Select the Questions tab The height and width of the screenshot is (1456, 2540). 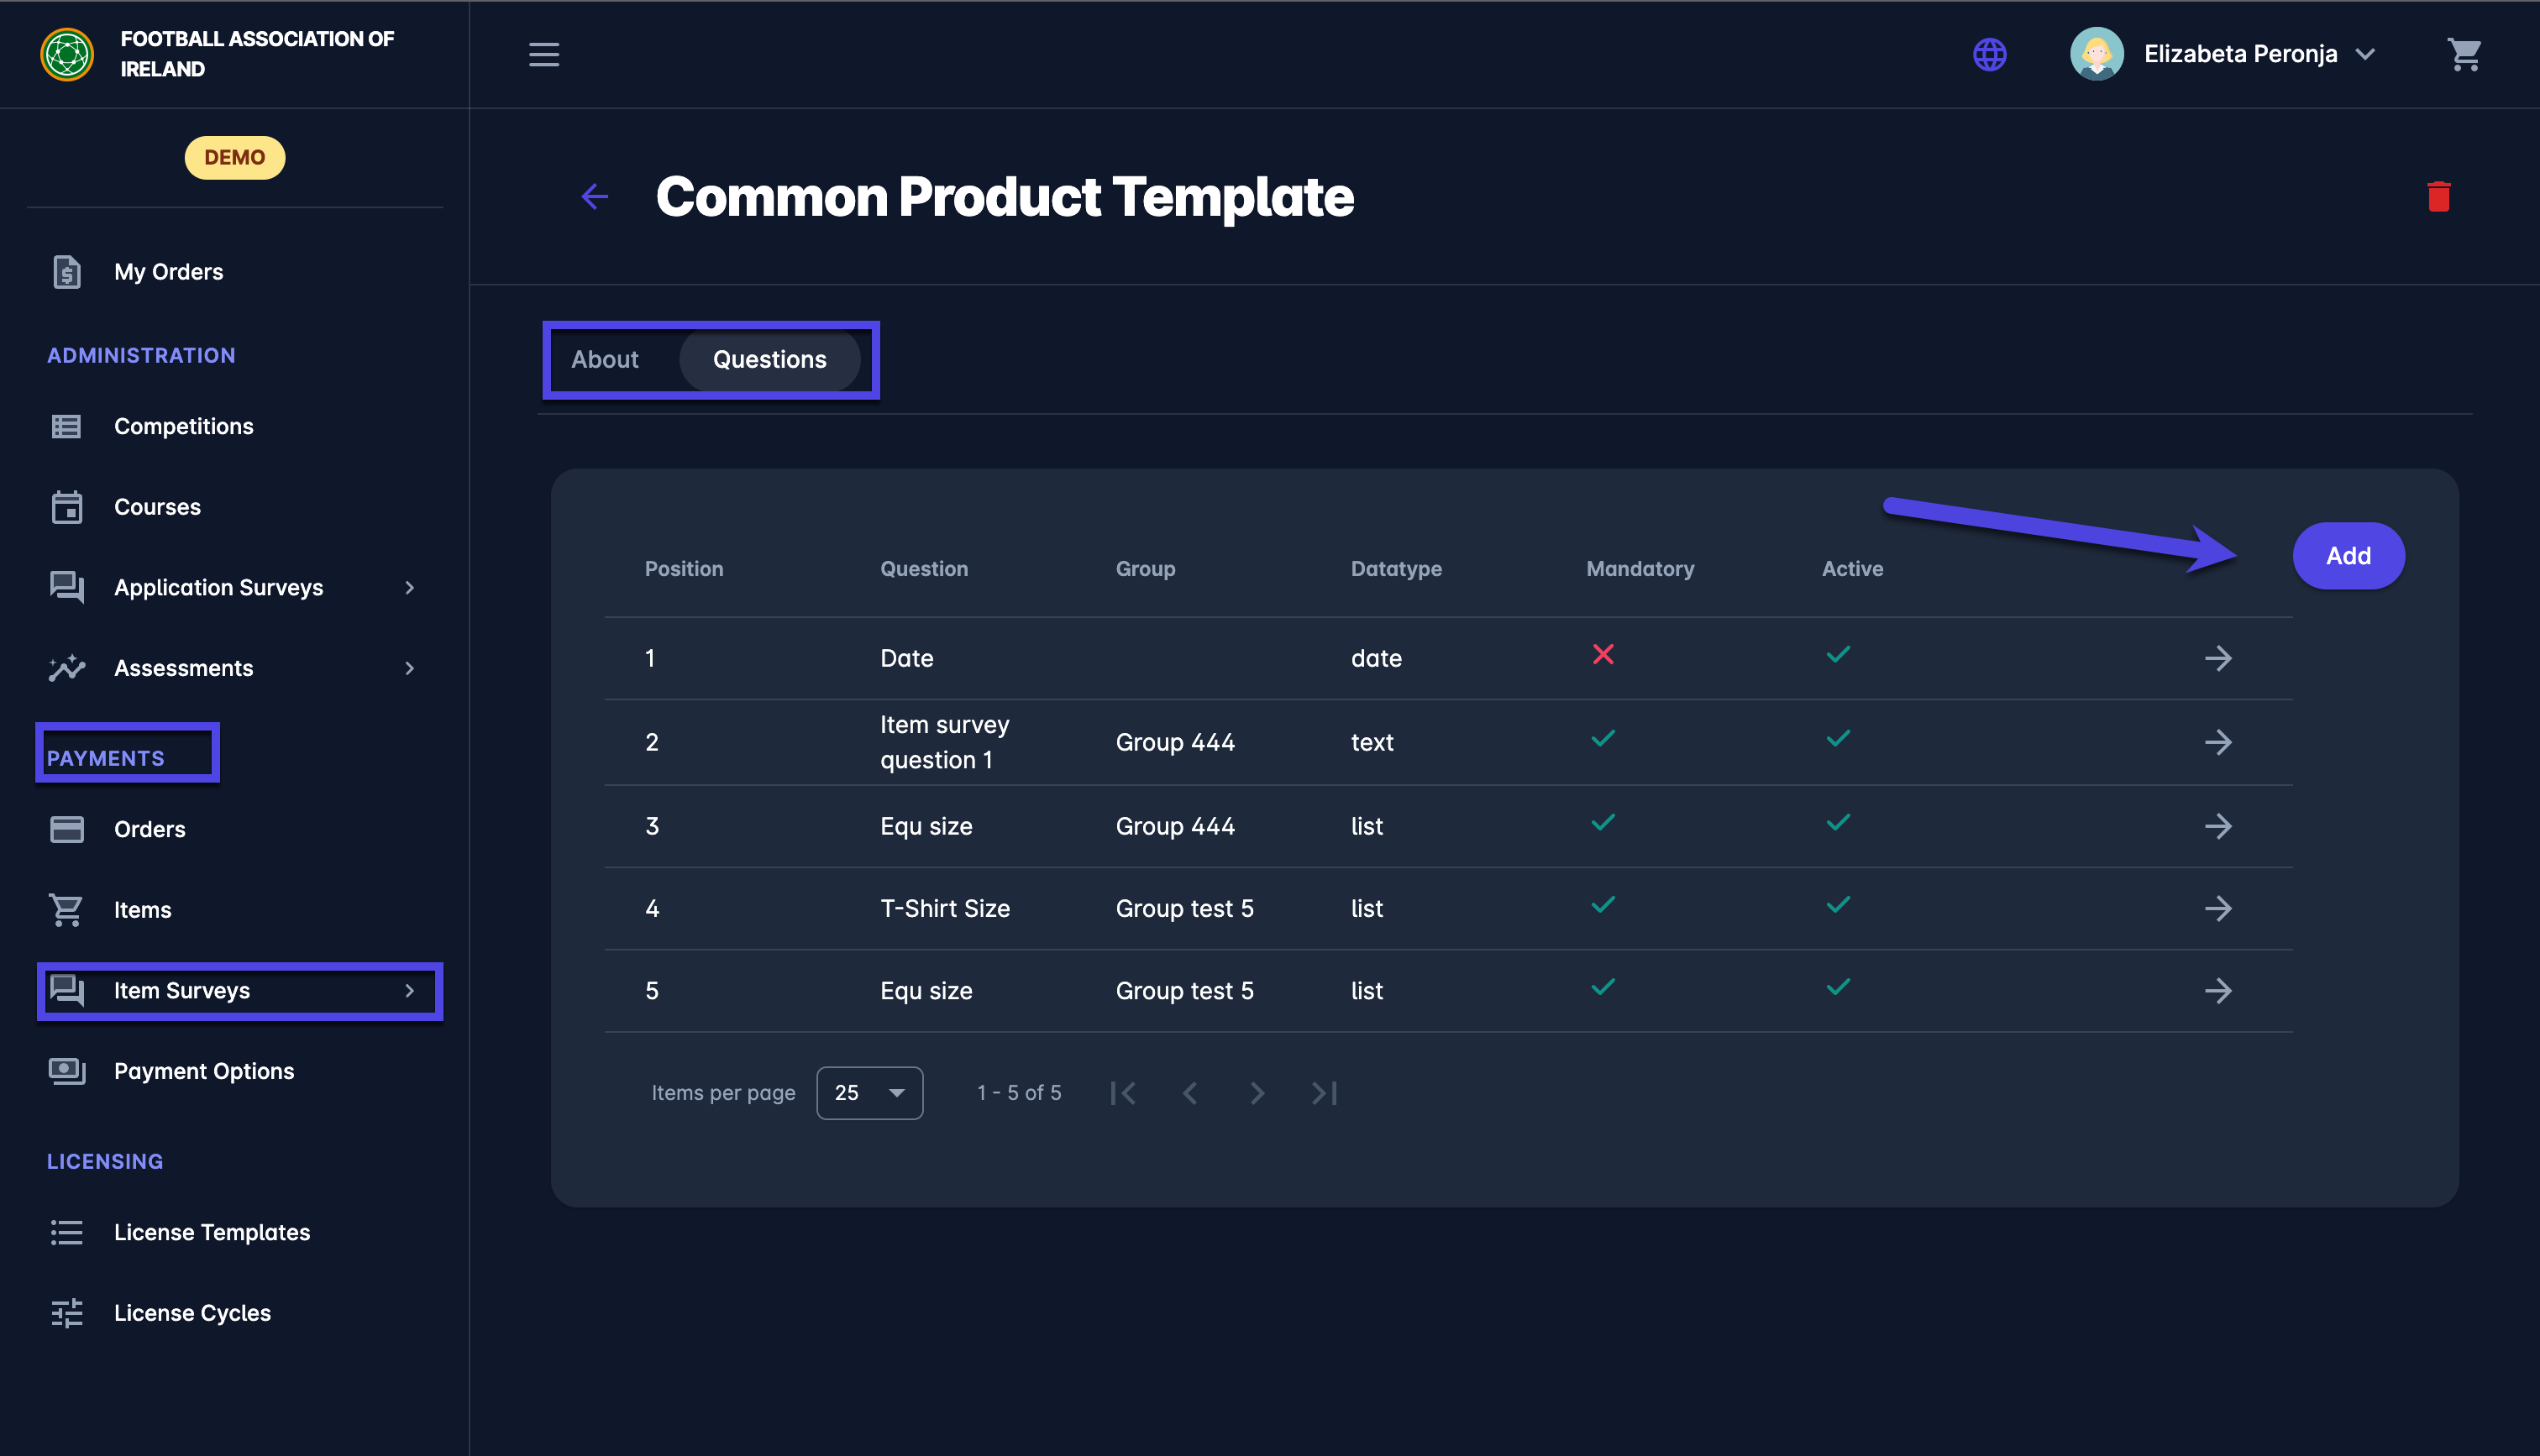pos(769,359)
